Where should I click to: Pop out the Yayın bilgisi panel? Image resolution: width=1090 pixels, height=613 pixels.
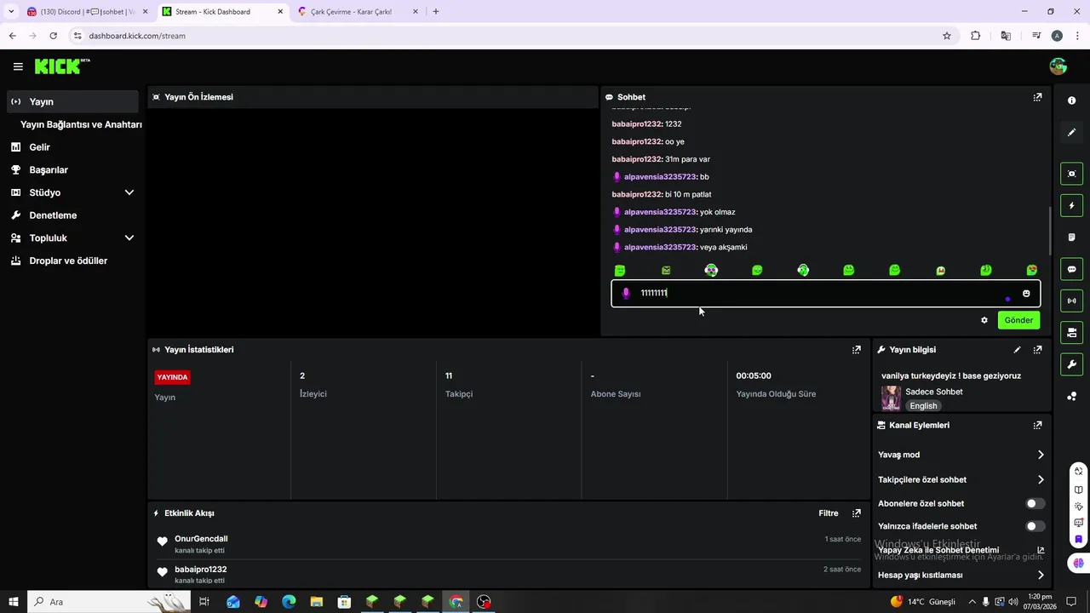coord(1037,350)
